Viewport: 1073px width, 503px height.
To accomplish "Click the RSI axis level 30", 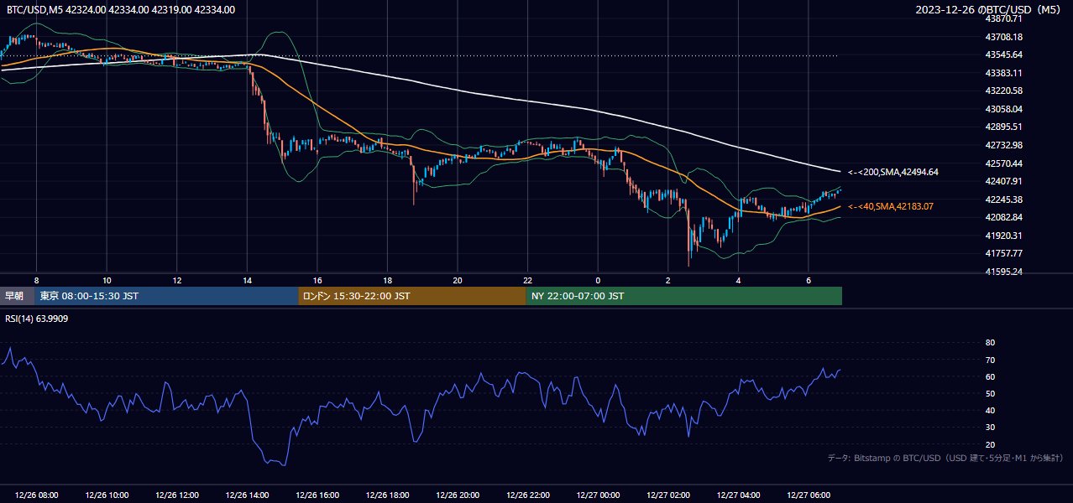I will tap(990, 428).
